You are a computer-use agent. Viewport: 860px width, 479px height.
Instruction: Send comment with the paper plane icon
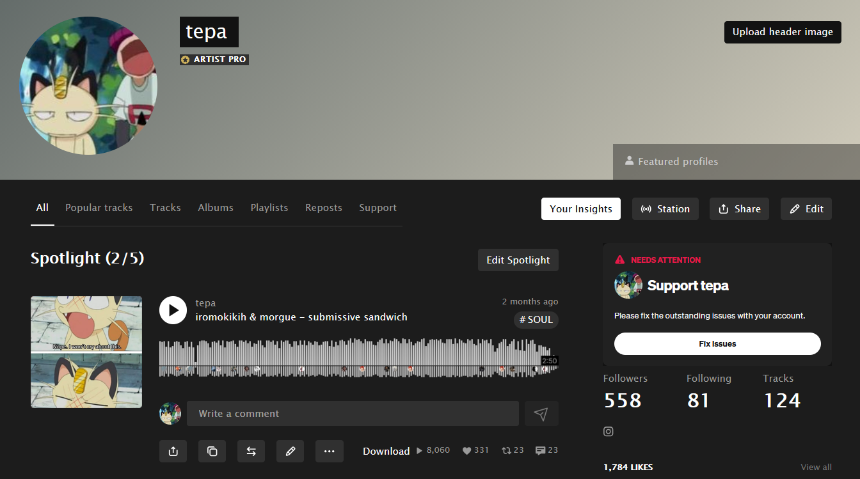541,414
